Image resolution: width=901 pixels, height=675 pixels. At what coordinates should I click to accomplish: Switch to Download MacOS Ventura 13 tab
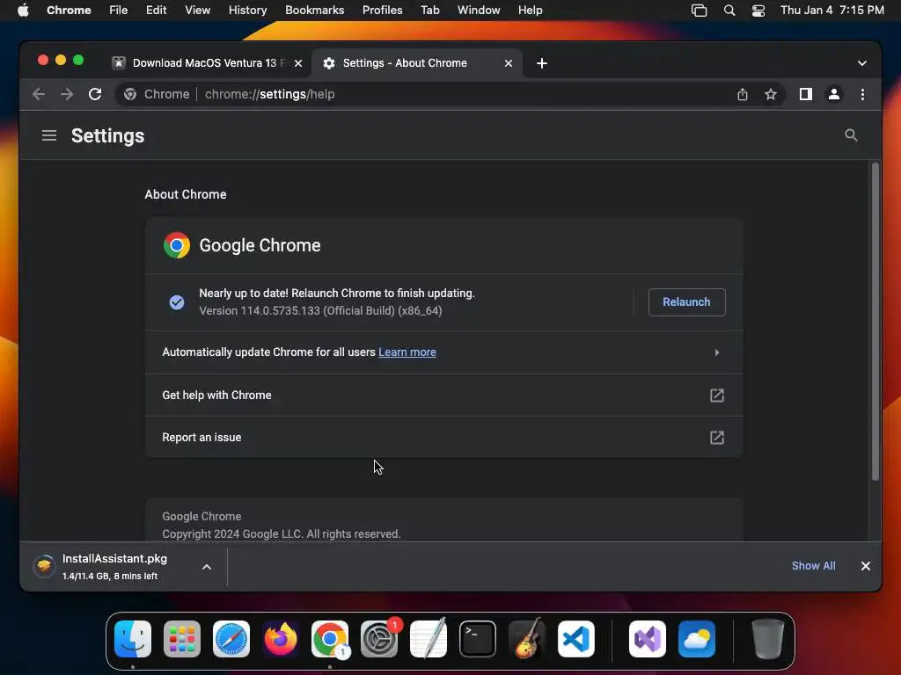207,63
